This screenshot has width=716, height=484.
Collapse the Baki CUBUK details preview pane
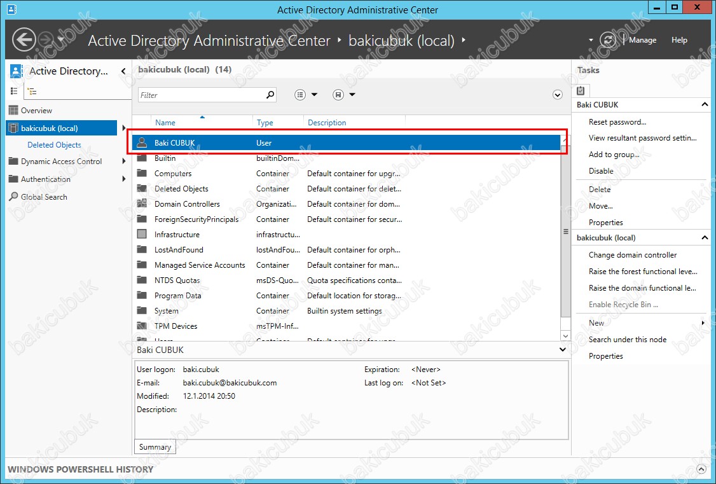tap(563, 350)
